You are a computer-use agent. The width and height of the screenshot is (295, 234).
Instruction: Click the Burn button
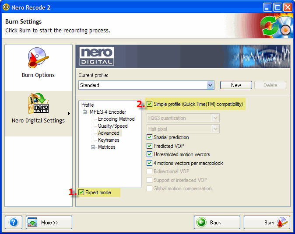point(267,222)
